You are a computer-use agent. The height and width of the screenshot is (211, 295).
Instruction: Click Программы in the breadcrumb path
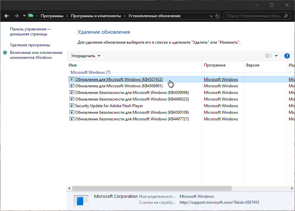click(x=52, y=16)
